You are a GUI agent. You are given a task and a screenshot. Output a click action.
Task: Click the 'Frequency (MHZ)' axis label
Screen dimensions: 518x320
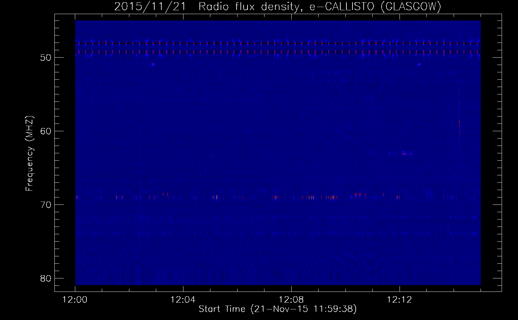pyautogui.click(x=29, y=154)
